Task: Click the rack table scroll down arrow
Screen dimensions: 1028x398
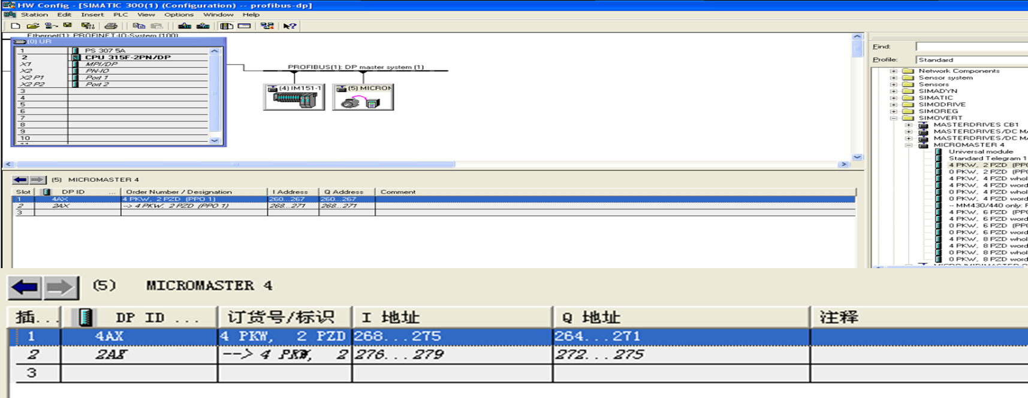Action: click(215, 140)
